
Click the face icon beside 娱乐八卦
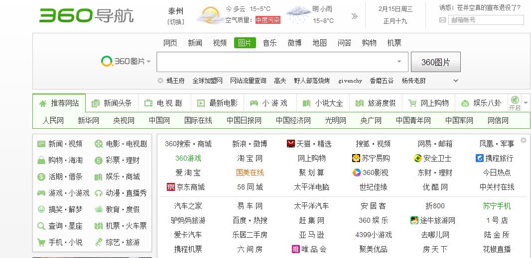click(x=465, y=103)
